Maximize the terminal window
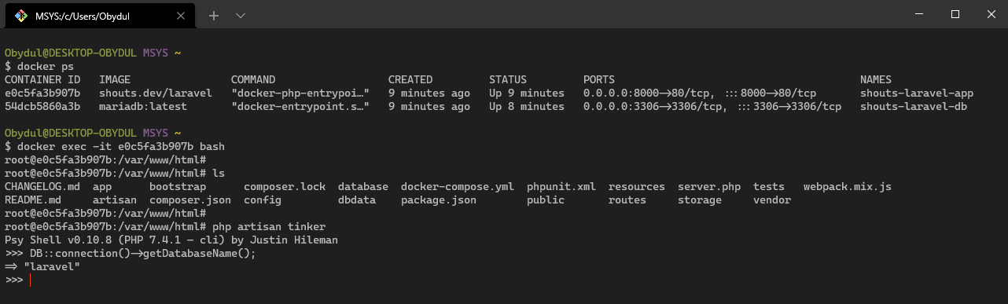 (955, 14)
